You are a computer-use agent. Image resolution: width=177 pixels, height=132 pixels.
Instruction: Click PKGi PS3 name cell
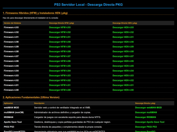coord(9,127)
